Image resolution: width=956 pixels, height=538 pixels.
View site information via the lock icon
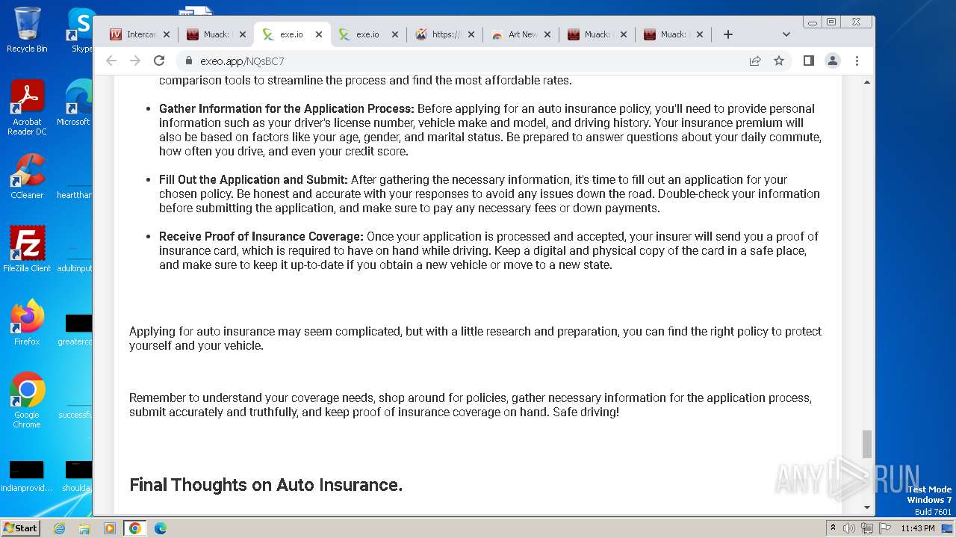(189, 61)
